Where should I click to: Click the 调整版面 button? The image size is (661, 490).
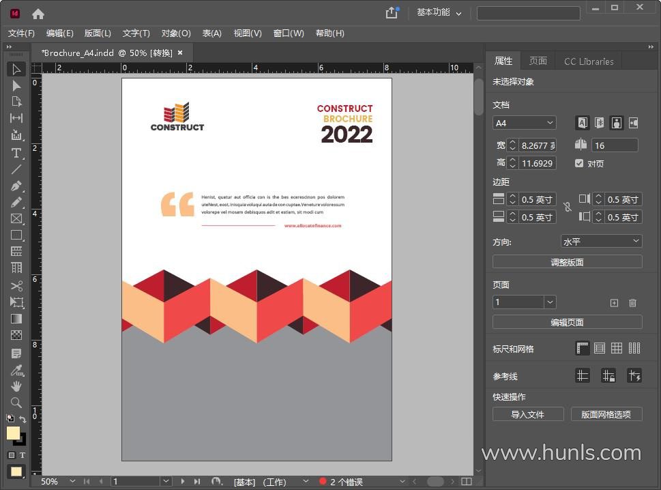pyautogui.click(x=567, y=261)
